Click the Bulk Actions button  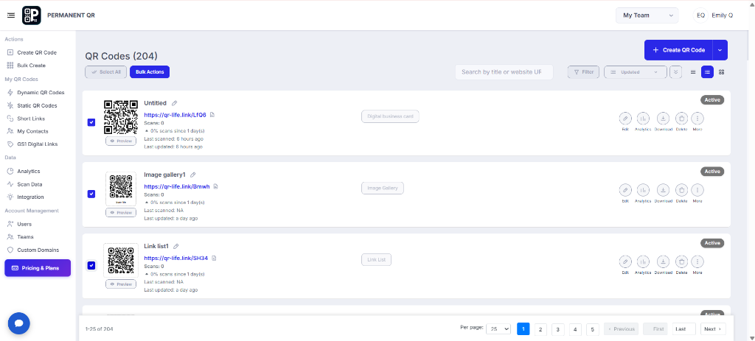coord(150,72)
